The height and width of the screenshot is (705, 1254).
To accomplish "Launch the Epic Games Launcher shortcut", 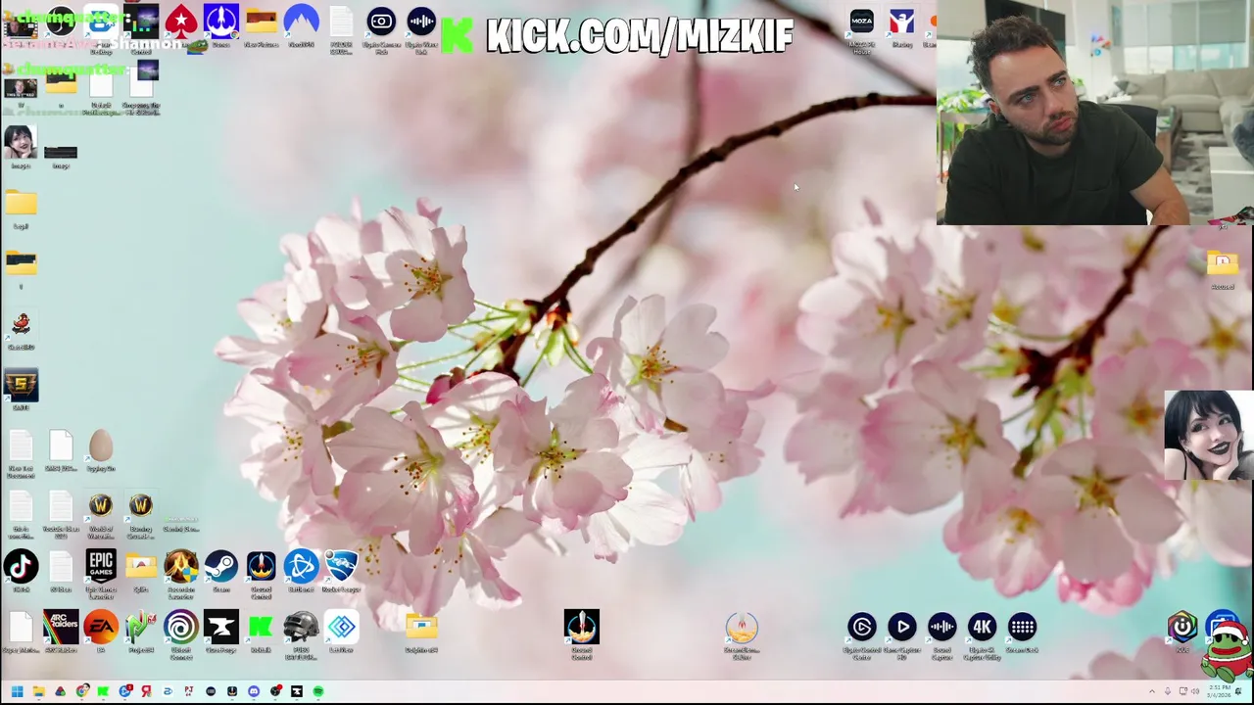I will (x=101, y=566).
